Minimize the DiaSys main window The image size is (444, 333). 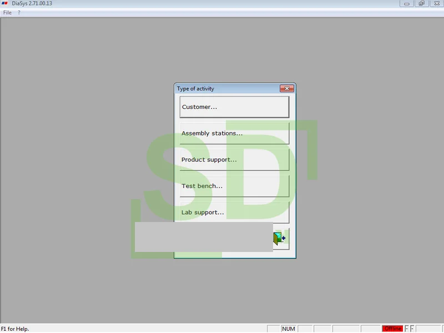407,3
